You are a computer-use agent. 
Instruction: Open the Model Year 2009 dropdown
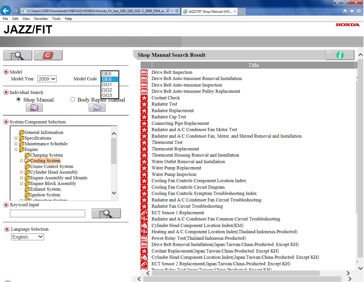pos(47,79)
